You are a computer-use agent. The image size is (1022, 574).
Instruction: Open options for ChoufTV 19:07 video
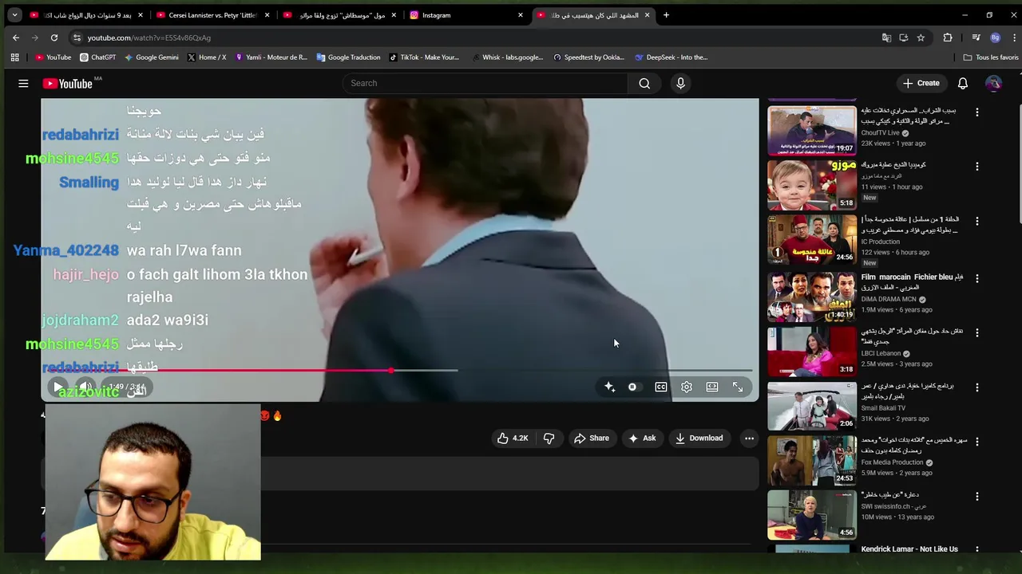coord(977,112)
